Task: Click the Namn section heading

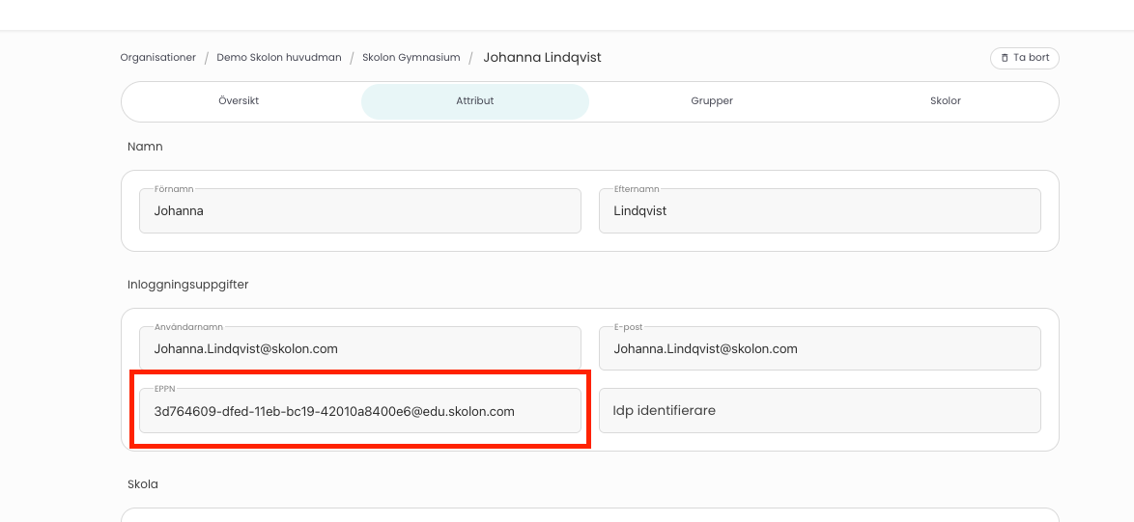Action: pyautogui.click(x=145, y=147)
